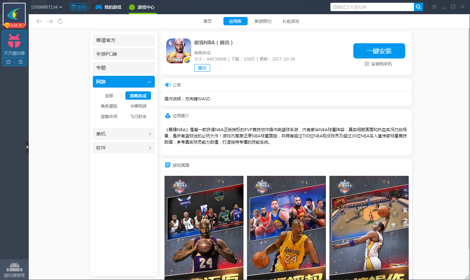Go forward with the right arrow
This screenshot has width=470, height=280.
click(50, 21)
